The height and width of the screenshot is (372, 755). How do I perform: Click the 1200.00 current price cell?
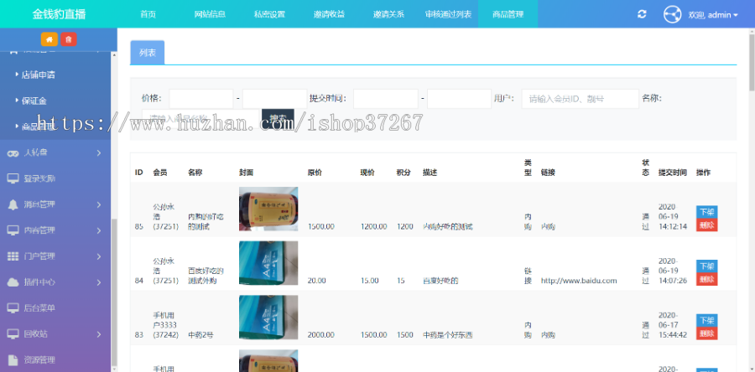pos(373,226)
